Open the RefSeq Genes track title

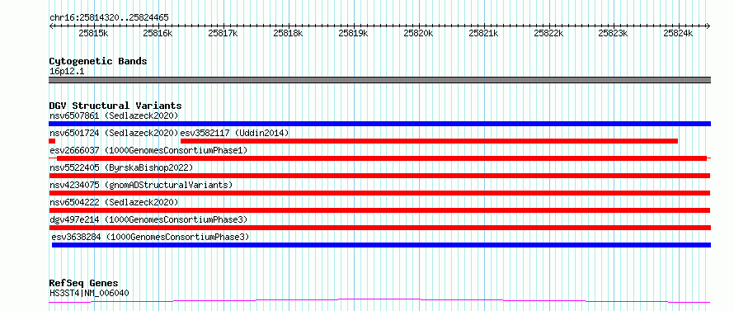click(84, 284)
